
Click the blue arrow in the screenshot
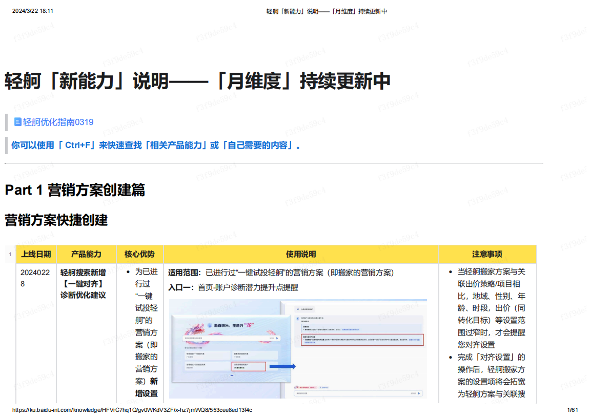(x=282, y=366)
